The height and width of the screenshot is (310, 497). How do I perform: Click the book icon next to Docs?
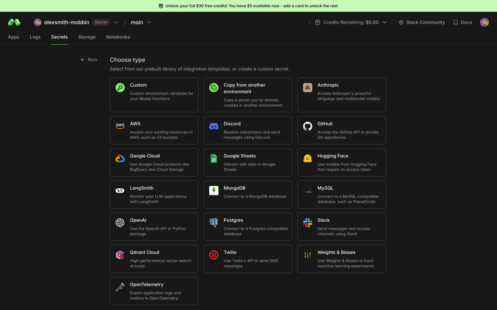(x=456, y=22)
